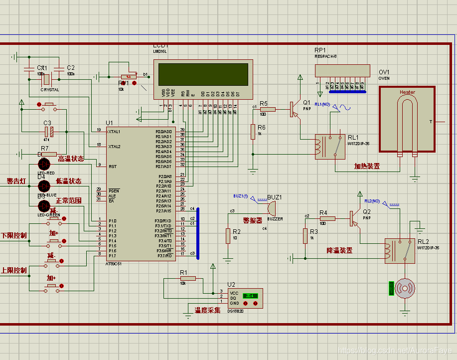Click the XTAL1 pin label on U1
This screenshot has width=457, height=360.
[114, 132]
